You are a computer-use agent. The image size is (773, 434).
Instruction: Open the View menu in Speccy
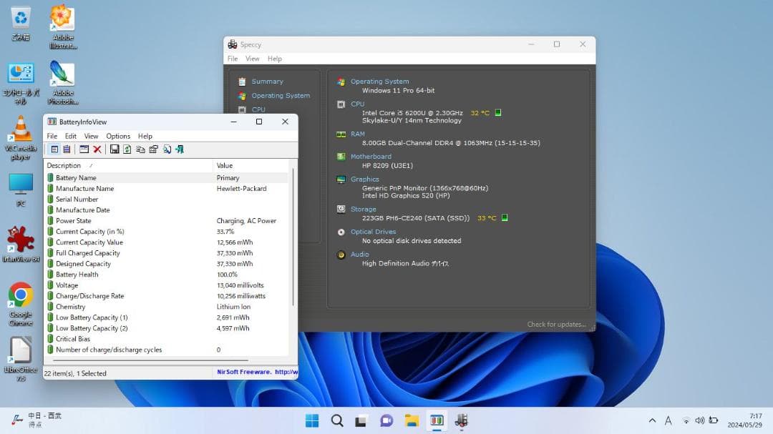point(253,59)
